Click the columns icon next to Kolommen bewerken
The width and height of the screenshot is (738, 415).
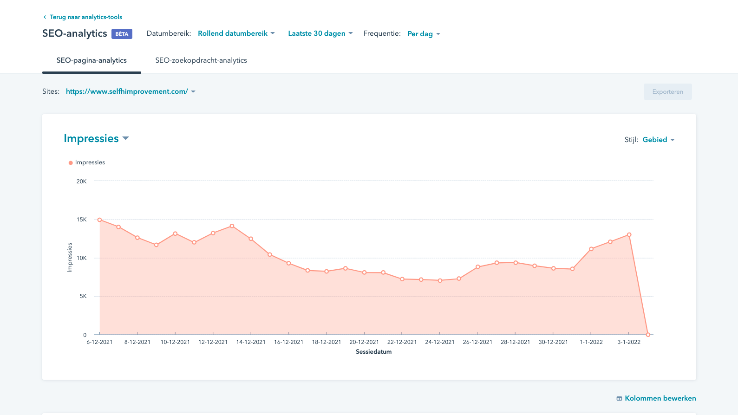[x=619, y=399]
